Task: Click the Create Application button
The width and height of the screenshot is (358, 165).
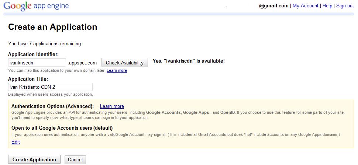Action: (x=34, y=159)
